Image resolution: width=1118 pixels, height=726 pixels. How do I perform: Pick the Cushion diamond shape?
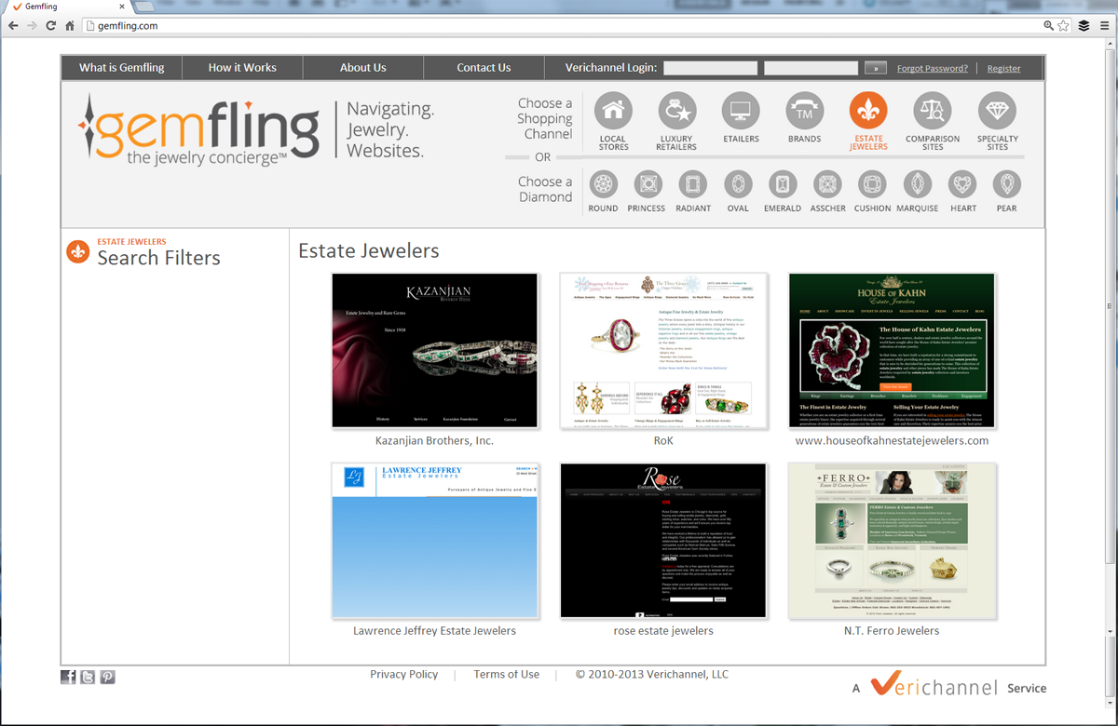[x=872, y=182]
